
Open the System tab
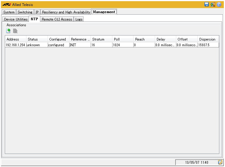point(9,12)
